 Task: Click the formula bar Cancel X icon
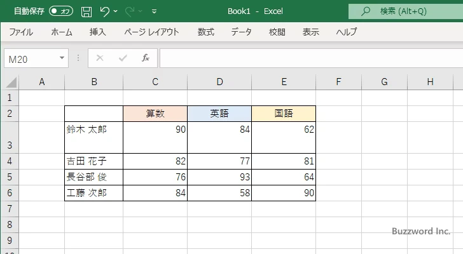coord(100,58)
